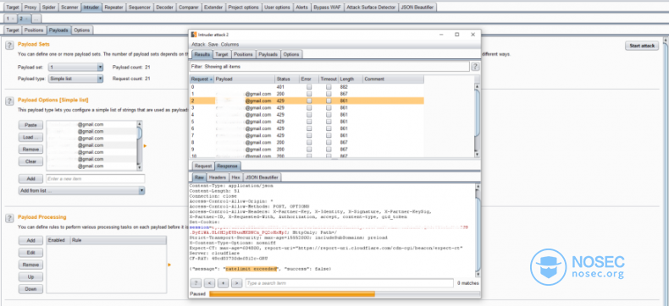This screenshot has height=306, width=669.
Task: Click up arrow of payload list scrollbar
Action: (139, 124)
